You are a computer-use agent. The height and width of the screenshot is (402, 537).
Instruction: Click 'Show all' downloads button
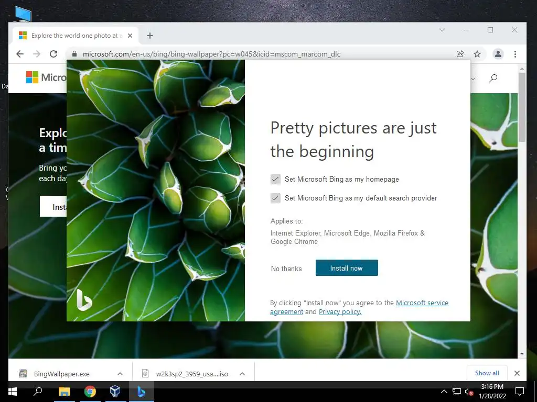click(x=487, y=373)
